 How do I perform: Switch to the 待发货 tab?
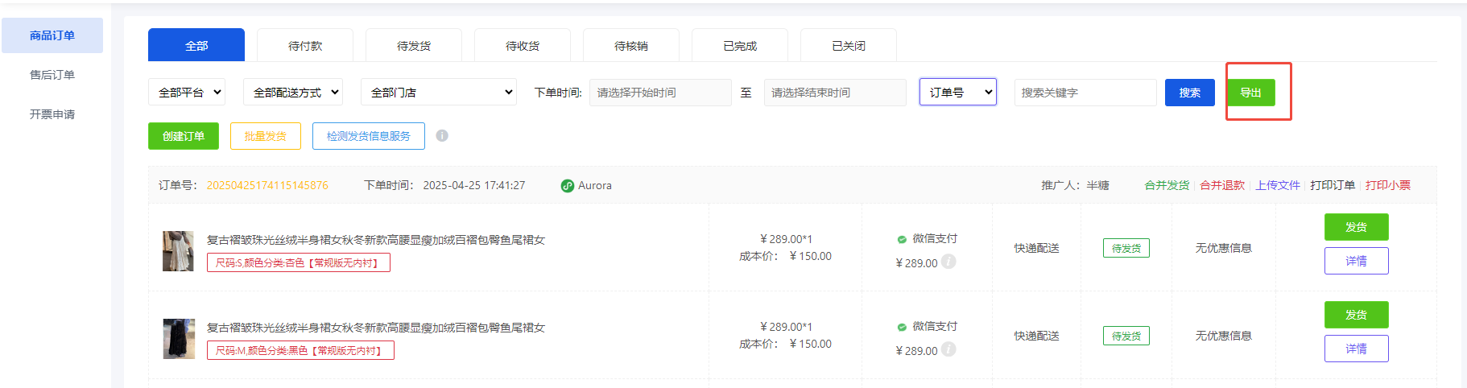(414, 46)
